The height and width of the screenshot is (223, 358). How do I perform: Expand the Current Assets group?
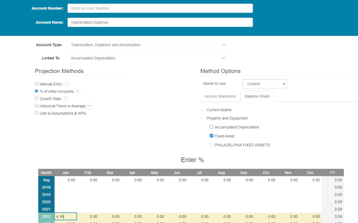click(x=203, y=110)
